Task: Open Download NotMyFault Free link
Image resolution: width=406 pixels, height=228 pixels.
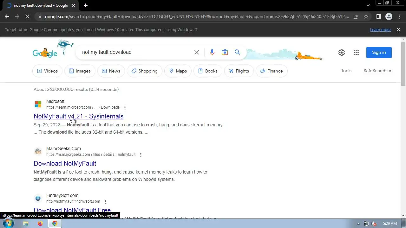Action: 72,210
